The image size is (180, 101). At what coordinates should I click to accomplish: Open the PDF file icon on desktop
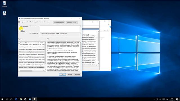pos(4,13)
